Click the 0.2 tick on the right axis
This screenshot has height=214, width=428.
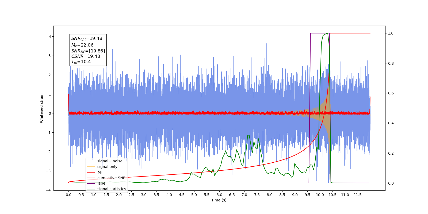coord(391,153)
